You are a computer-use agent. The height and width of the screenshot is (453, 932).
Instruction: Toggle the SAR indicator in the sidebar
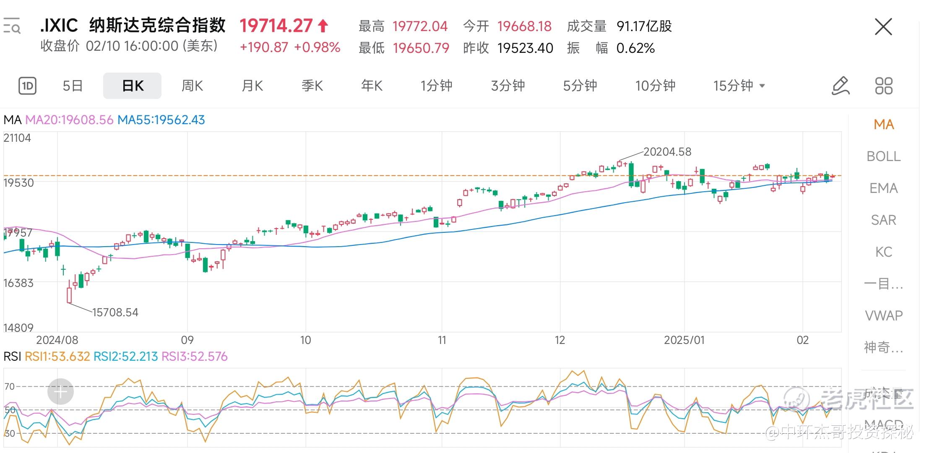[x=883, y=220]
